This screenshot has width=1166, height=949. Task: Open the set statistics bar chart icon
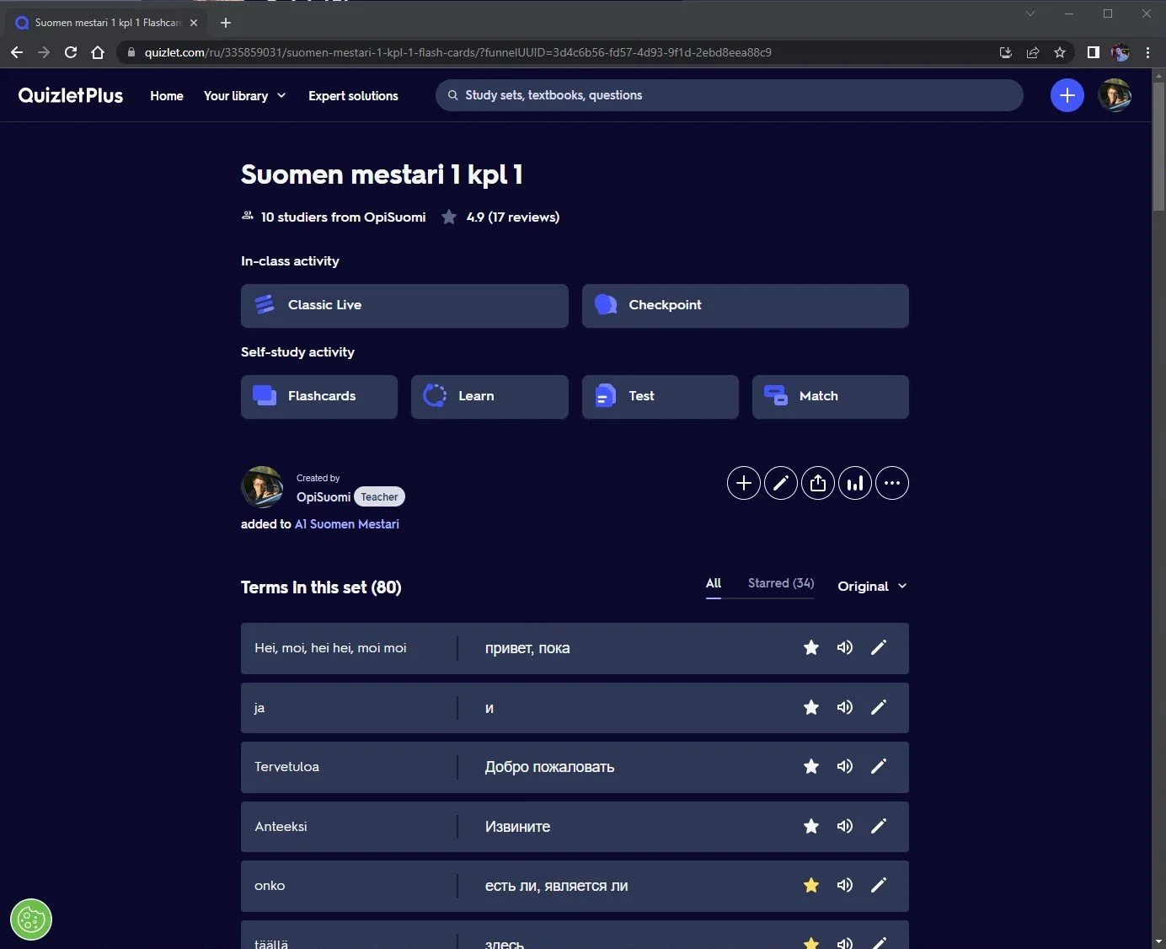point(854,483)
